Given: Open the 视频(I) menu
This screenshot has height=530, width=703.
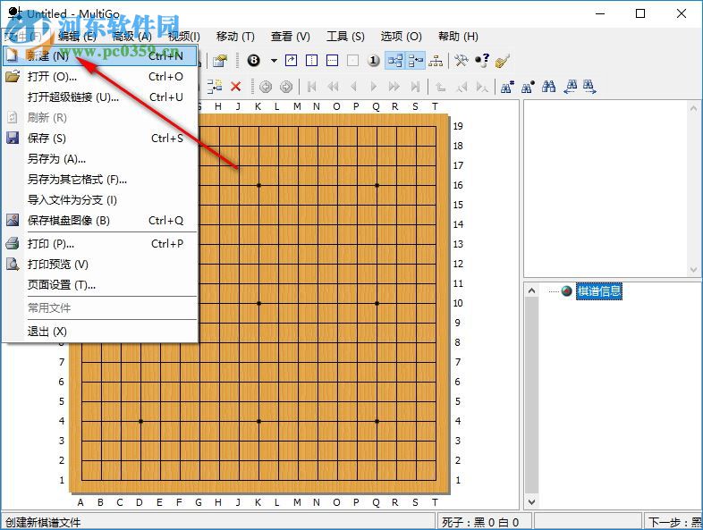Looking at the screenshot, I should pyautogui.click(x=184, y=37).
